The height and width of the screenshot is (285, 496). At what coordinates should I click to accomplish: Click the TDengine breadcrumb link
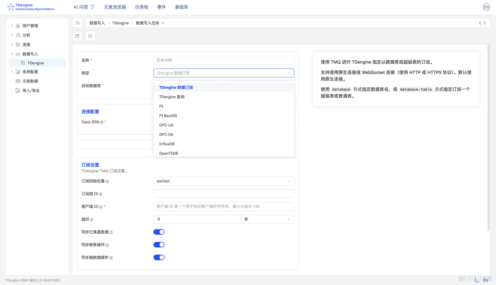pos(121,23)
